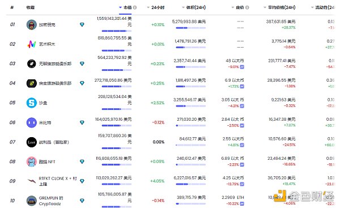Click the diamond badge beside 米比特
This screenshot has height=208, width=340.
[x=82, y=122]
